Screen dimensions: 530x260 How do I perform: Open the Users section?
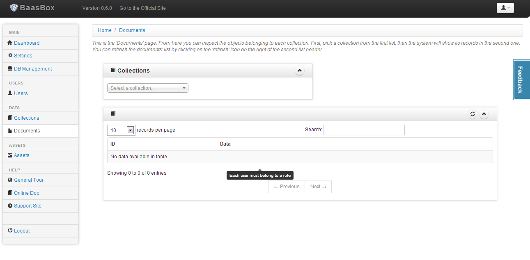click(21, 93)
